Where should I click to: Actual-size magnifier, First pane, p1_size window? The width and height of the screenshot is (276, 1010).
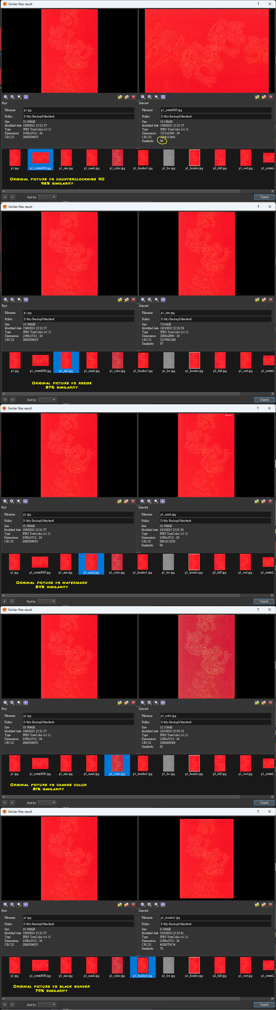click(19, 300)
